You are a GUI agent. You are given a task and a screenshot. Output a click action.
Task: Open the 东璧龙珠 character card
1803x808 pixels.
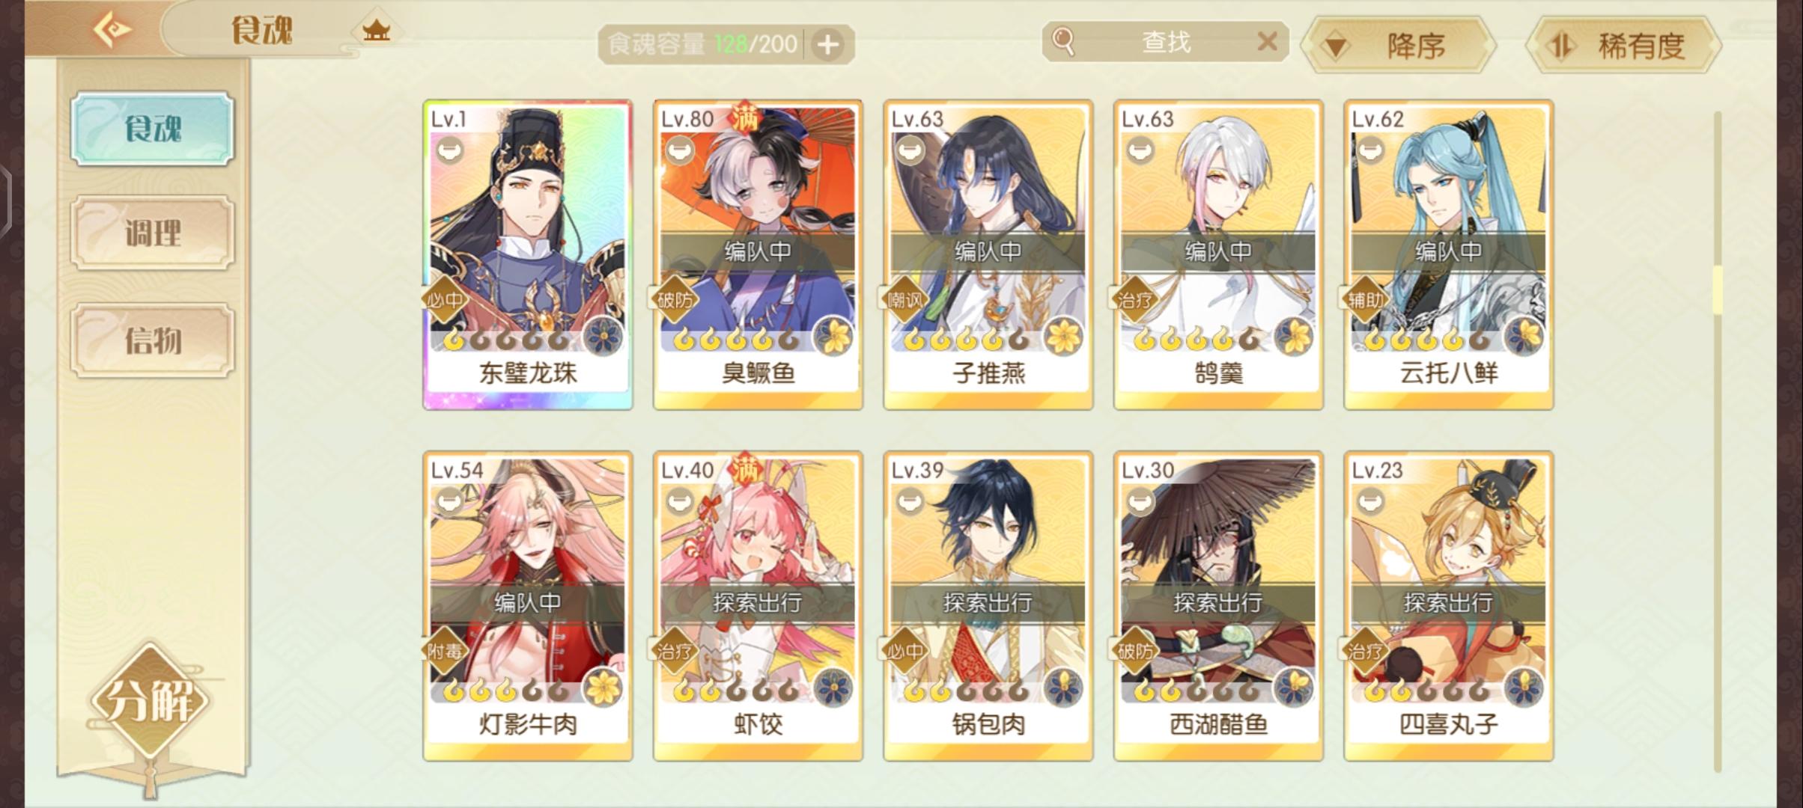click(528, 254)
